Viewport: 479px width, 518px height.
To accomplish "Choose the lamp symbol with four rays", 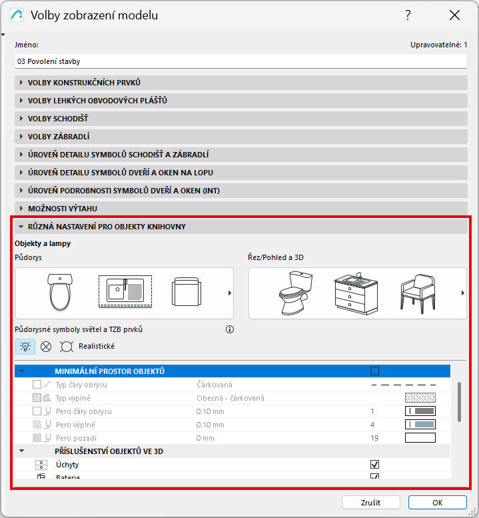I will (67, 347).
